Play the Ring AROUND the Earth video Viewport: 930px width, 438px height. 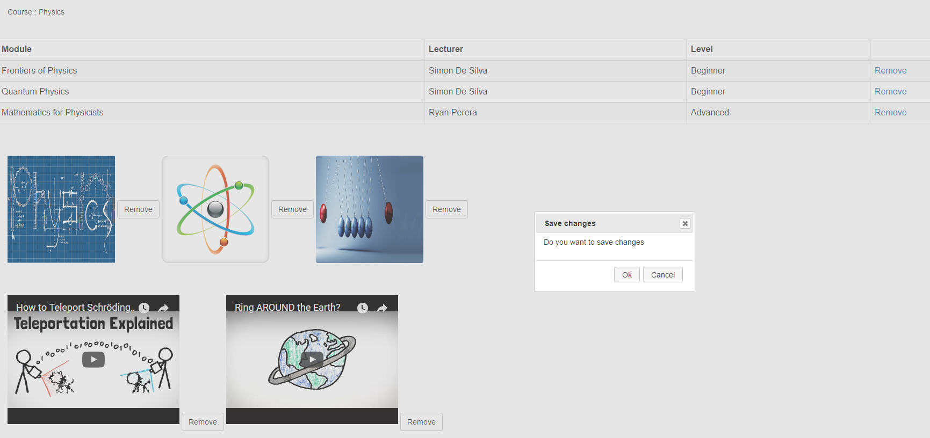point(312,359)
